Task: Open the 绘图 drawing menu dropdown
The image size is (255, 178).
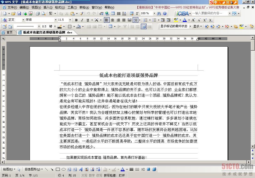Action: (x=9, y=169)
